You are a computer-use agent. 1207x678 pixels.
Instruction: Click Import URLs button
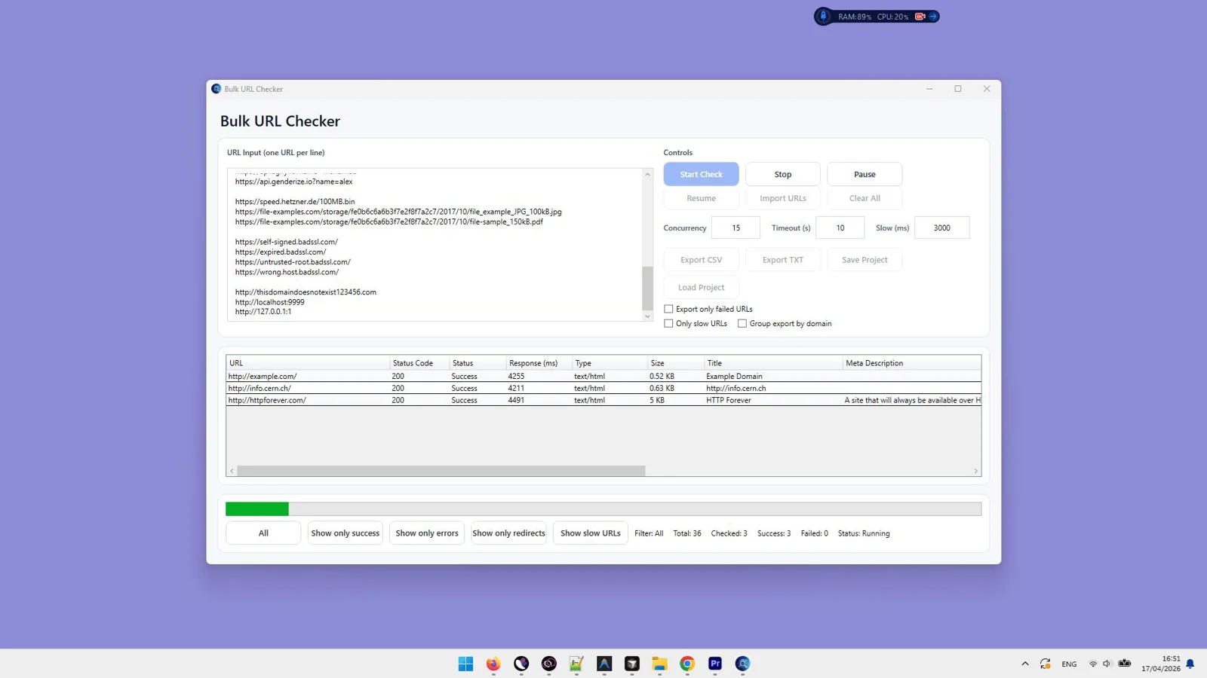point(782,198)
